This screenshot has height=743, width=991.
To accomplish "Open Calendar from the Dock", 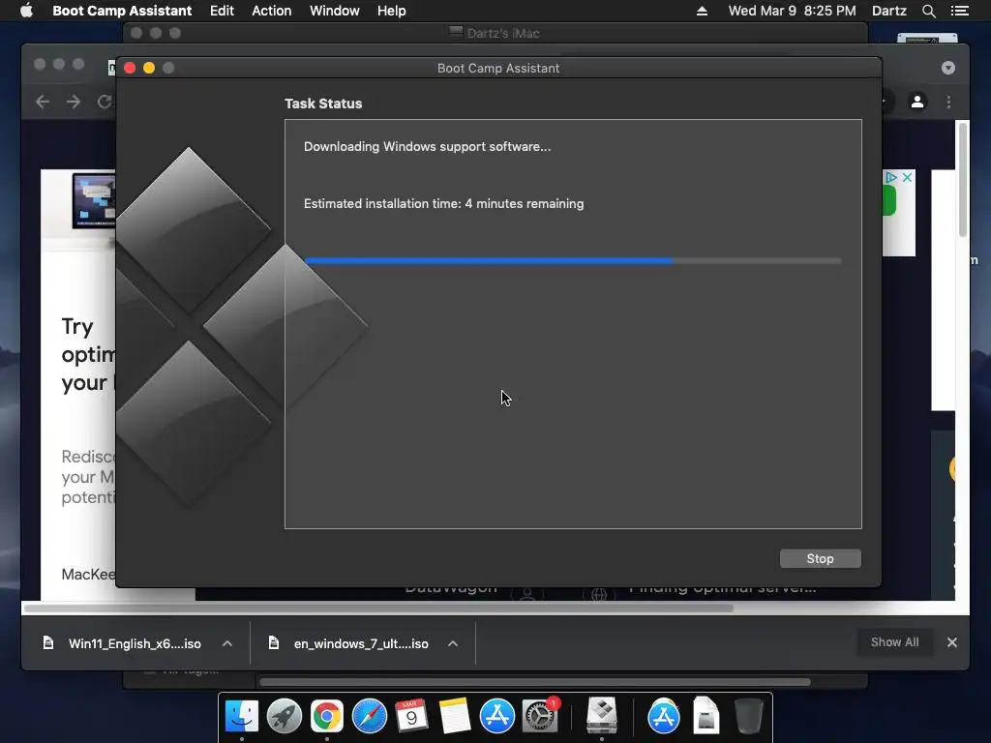I will pos(411,716).
